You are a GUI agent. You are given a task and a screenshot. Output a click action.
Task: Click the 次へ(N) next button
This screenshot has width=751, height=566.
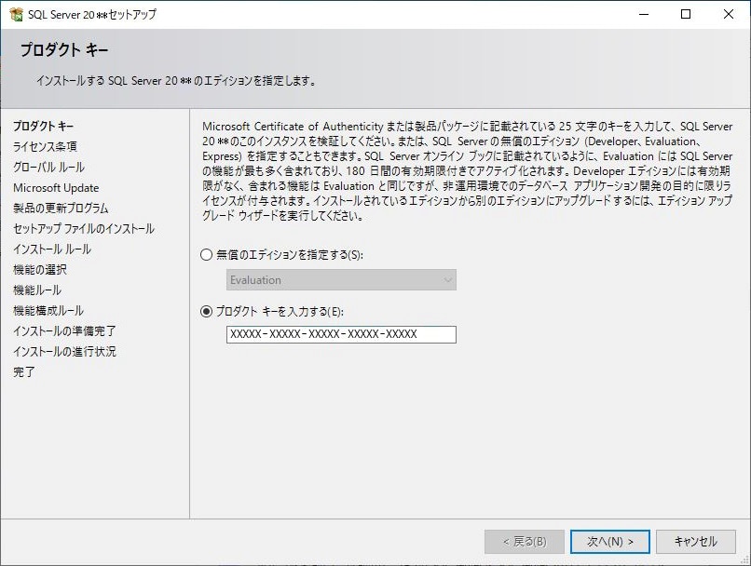(609, 542)
